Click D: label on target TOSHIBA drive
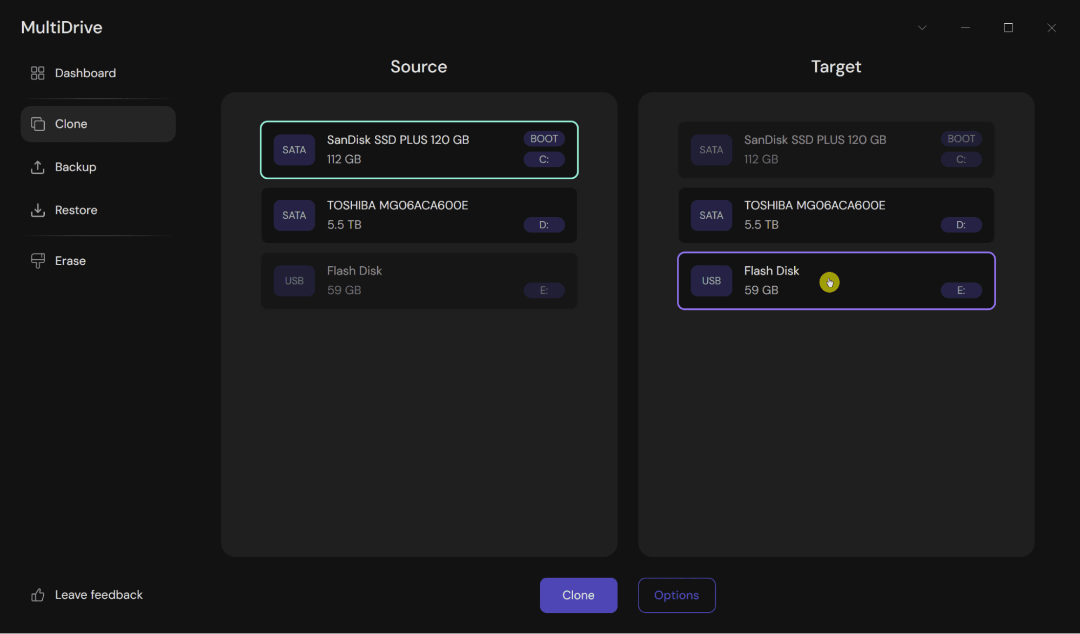1080x634 pixels. (x=961, y=225)
